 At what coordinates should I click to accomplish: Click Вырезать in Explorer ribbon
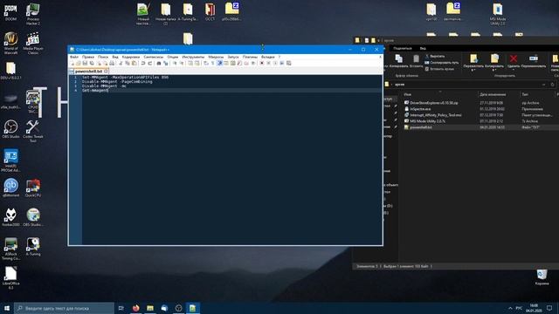(435, 56)
